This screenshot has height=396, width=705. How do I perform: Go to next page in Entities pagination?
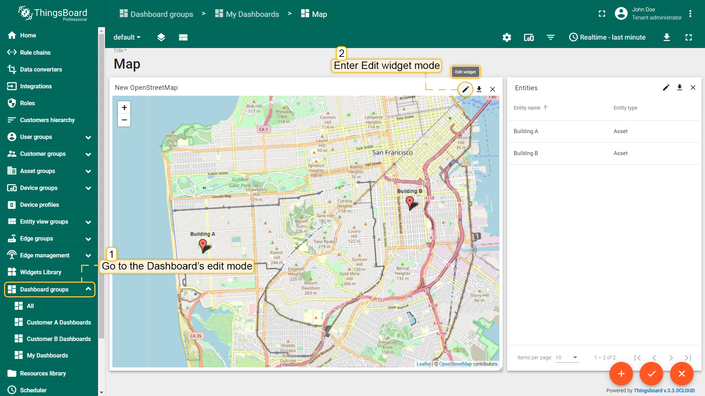pyautogui.click(x=671, y=357)
